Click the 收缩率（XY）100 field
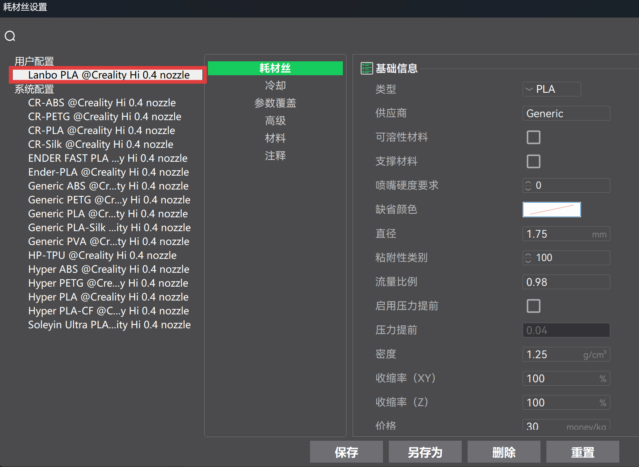The width and height of the screenshot is (639, 467). pyautogui.click(x=566, y=378)
